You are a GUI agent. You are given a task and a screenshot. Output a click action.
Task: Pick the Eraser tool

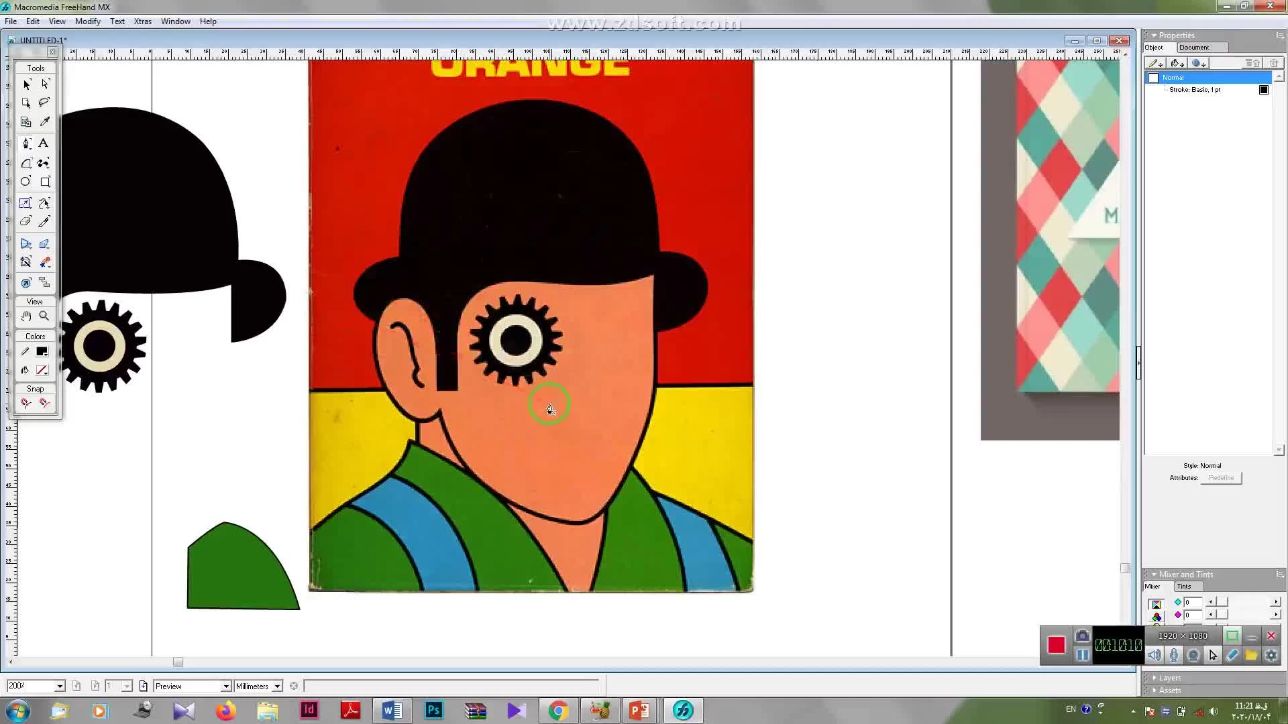tap(25, 221)
